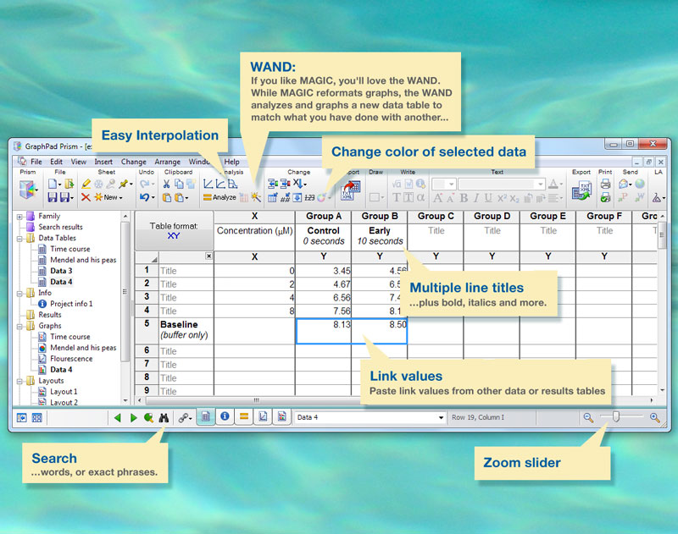
Task: Click the link chain icon in bottom bar
Action: point(184,417)
